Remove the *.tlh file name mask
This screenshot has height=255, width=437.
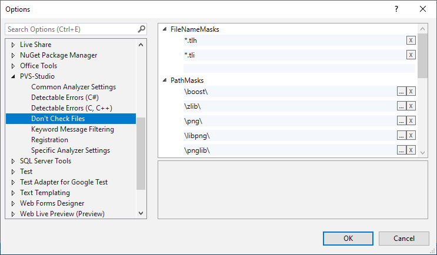(x=411, y=40)
